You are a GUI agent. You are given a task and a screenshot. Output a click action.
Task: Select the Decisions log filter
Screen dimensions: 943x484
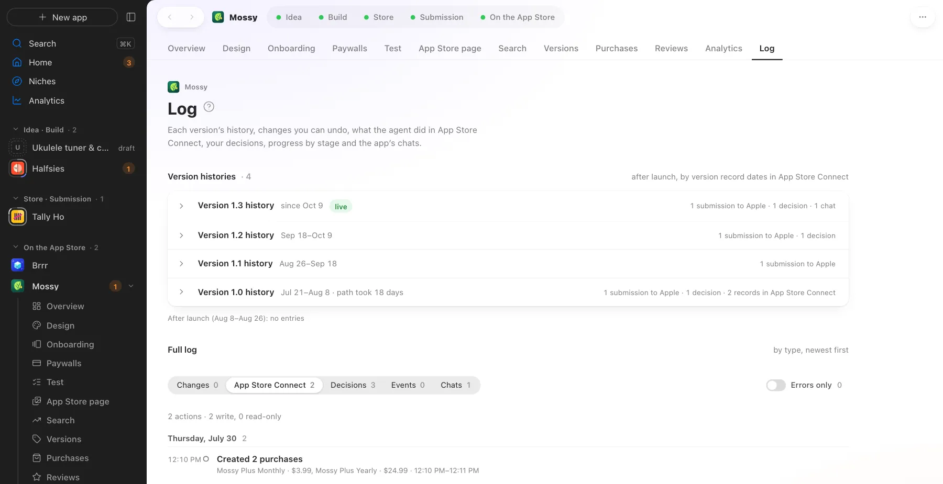pos(353,385)
